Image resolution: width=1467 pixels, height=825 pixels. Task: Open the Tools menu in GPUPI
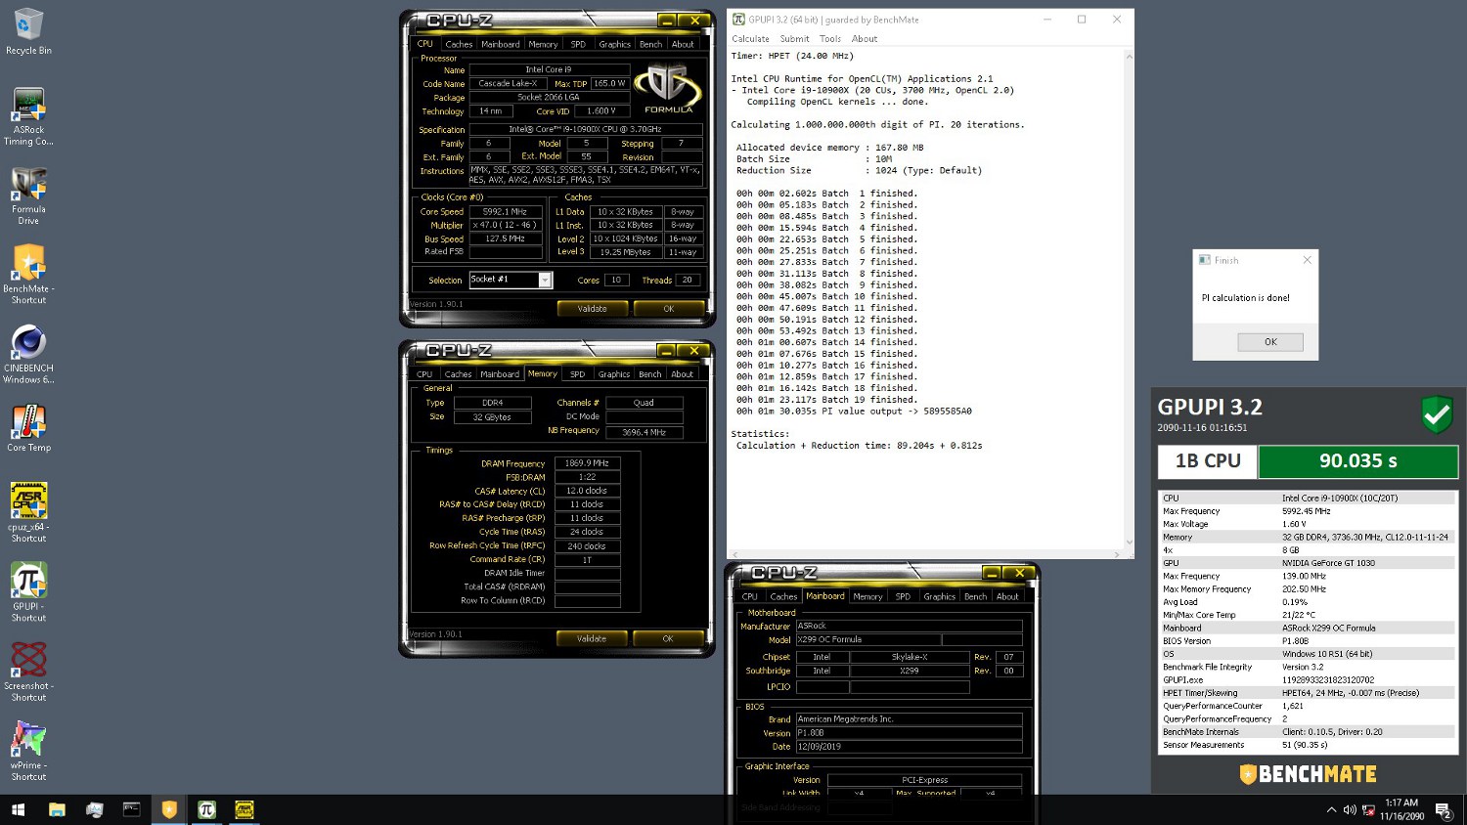[x=830, y=39]
